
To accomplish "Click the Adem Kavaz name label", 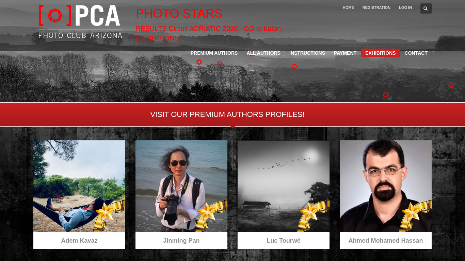I will click(79, 241).
